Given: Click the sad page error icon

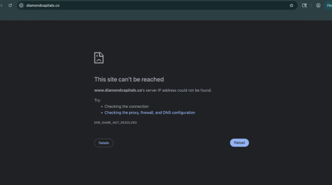Looking at the screenshot, I should 99,58.
